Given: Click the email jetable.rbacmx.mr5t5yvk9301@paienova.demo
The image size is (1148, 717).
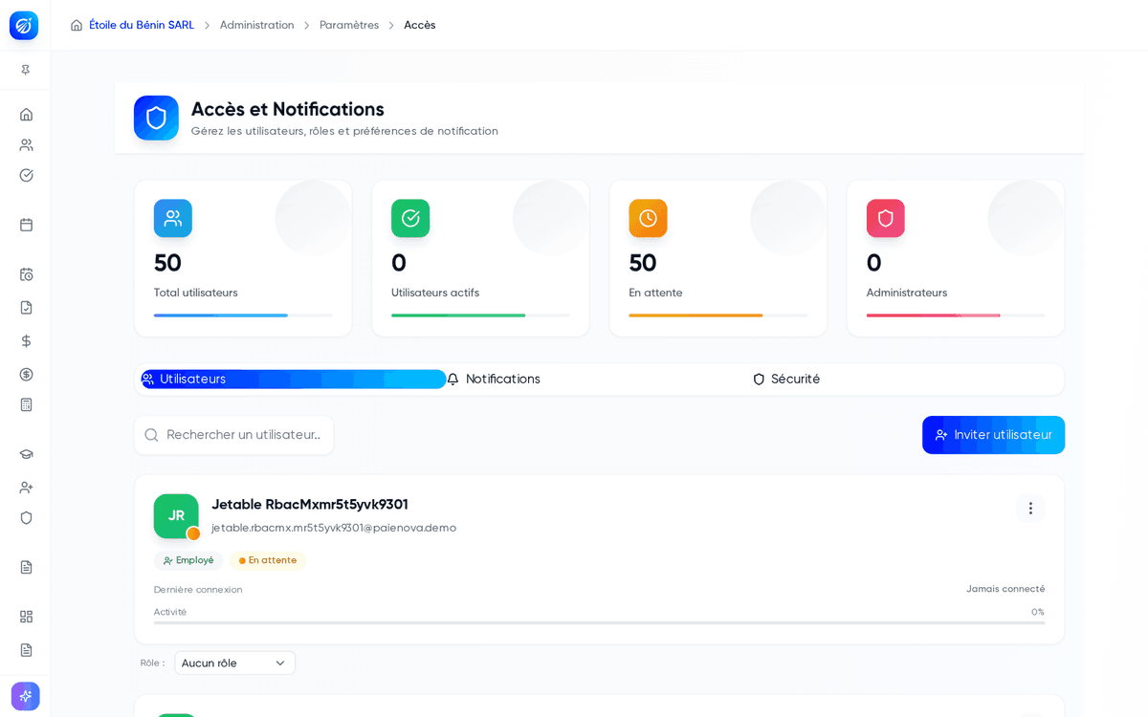Looking at the screenshot, I should (334, 528).
